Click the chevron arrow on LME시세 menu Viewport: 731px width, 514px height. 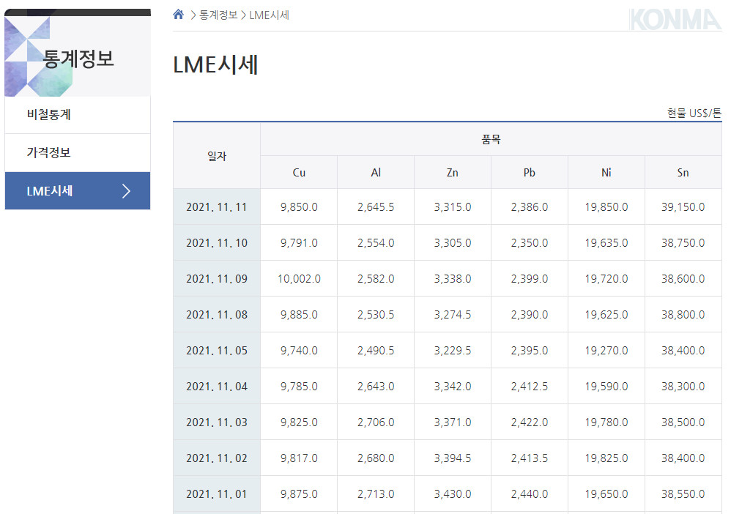point(126,190)
